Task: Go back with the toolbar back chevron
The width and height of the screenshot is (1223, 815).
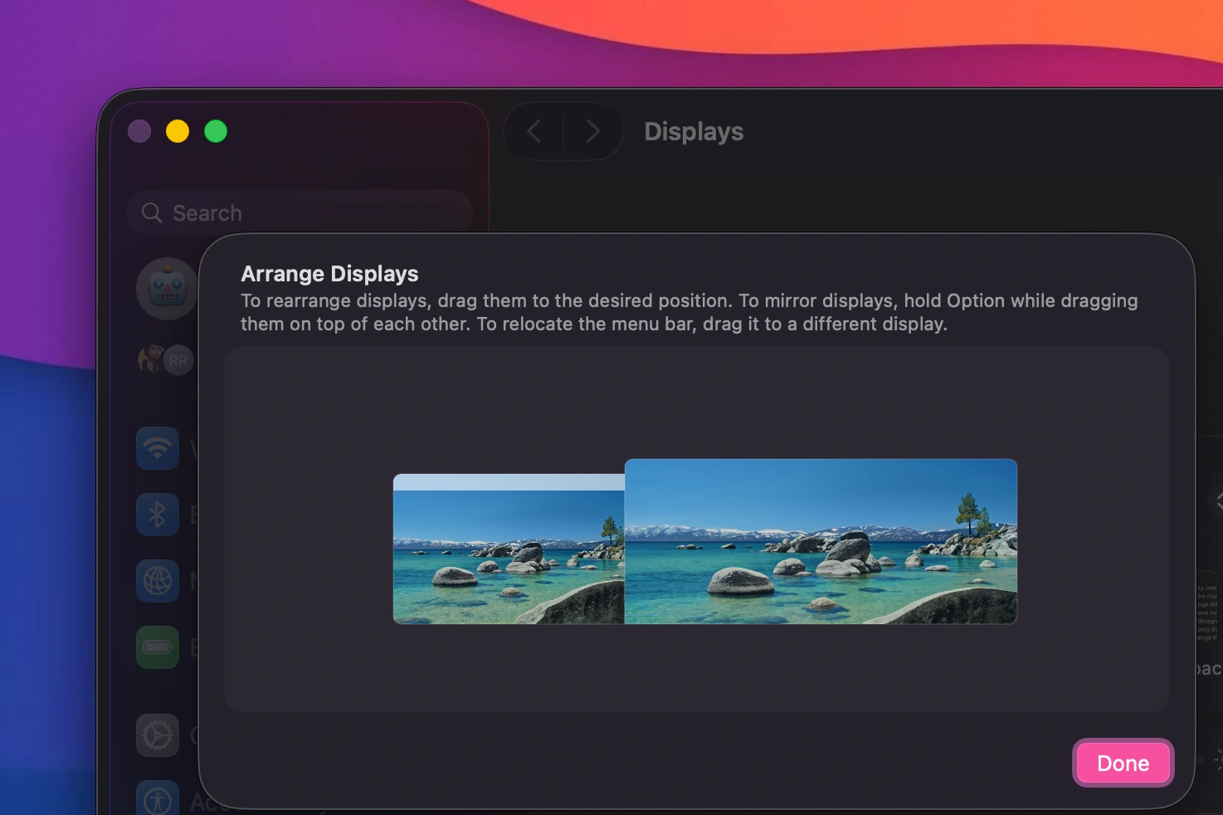Action: coord(534,131)
